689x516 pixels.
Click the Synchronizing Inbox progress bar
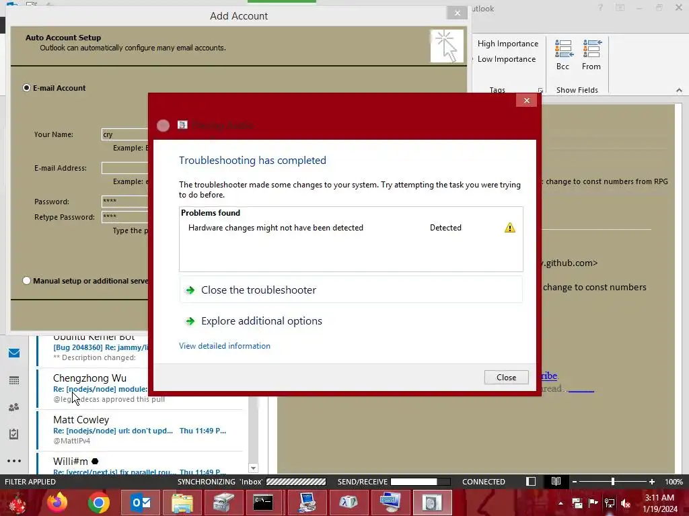[x=296, y=482]
